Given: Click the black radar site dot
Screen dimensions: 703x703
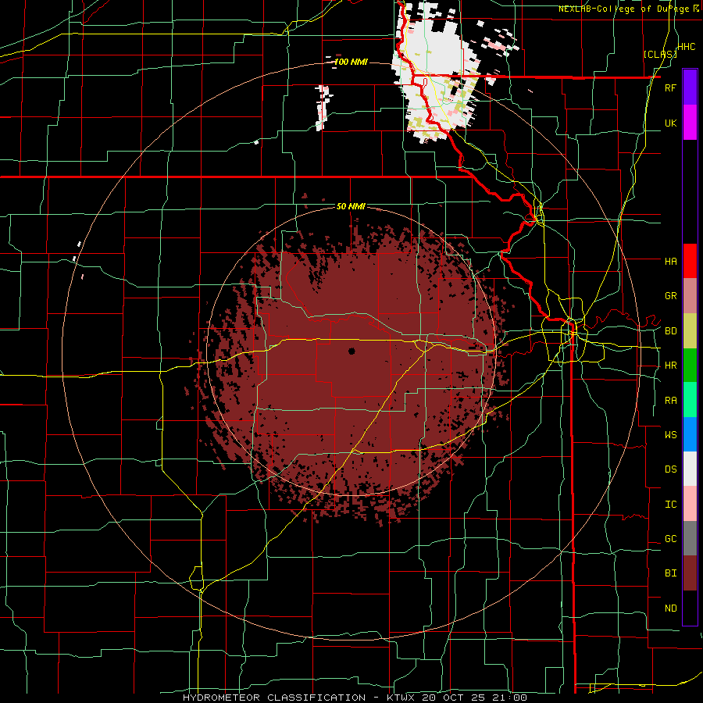Looking at the screenshot, I should coord(351,351).
